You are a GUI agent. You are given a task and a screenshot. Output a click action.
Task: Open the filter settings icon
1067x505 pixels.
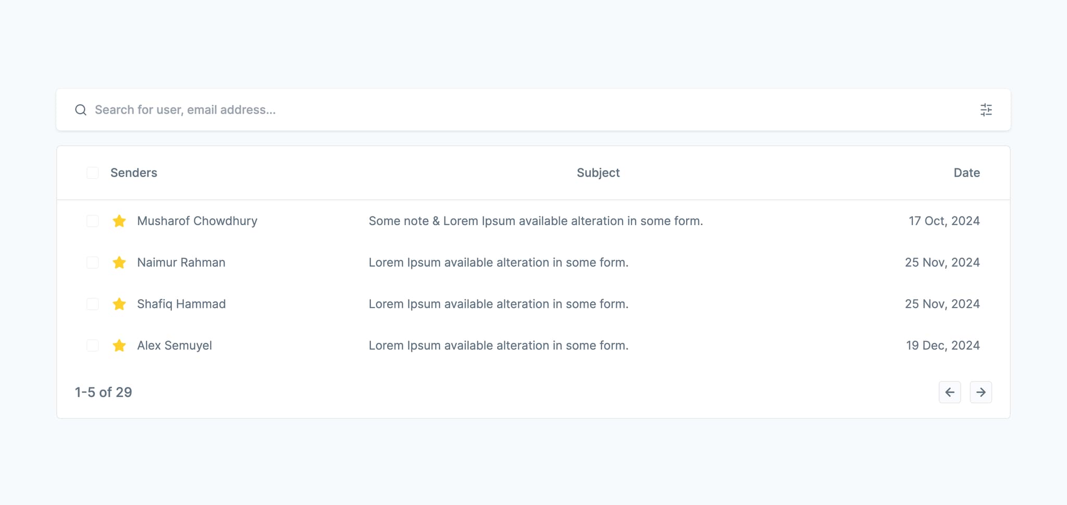pos(986,110)
